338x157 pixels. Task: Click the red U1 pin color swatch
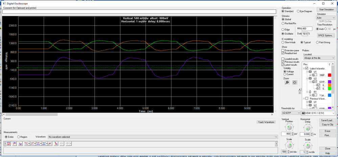tap(330, 75)
